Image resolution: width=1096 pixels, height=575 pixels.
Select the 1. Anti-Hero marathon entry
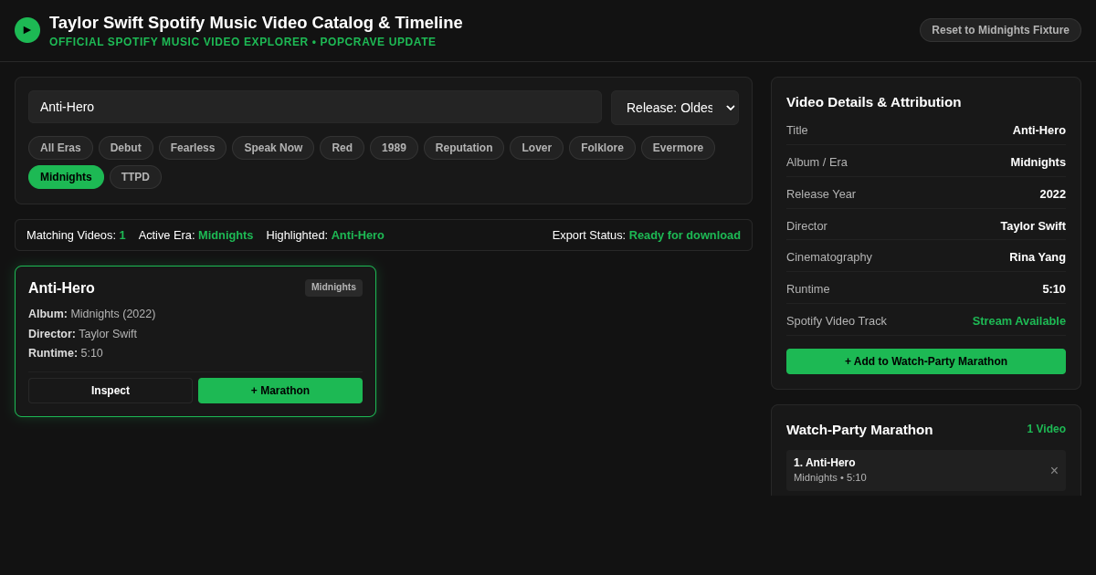[926, 470]
